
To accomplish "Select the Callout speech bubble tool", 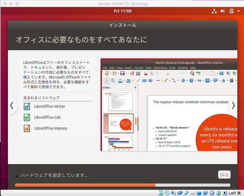I will [216, 80].
